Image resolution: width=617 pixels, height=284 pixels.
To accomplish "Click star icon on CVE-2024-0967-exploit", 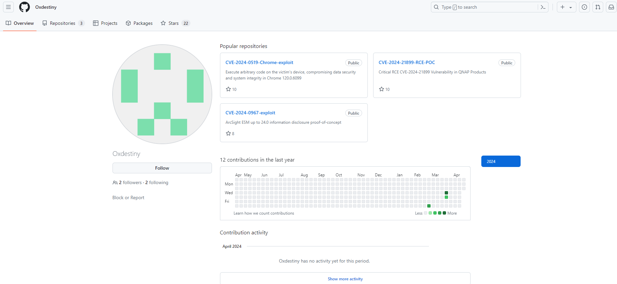I will click(228, 133).
